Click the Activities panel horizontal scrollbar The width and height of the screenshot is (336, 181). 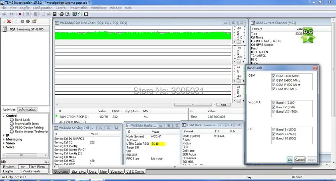(x=22, y=155)
